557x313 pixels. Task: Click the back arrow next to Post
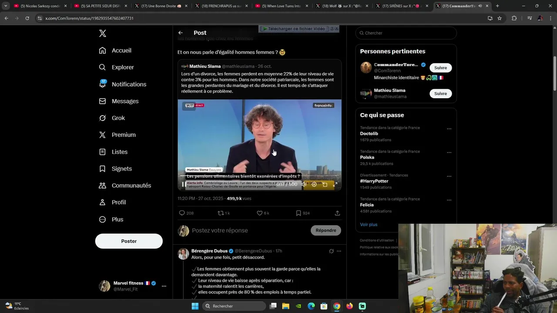[181, 33]
